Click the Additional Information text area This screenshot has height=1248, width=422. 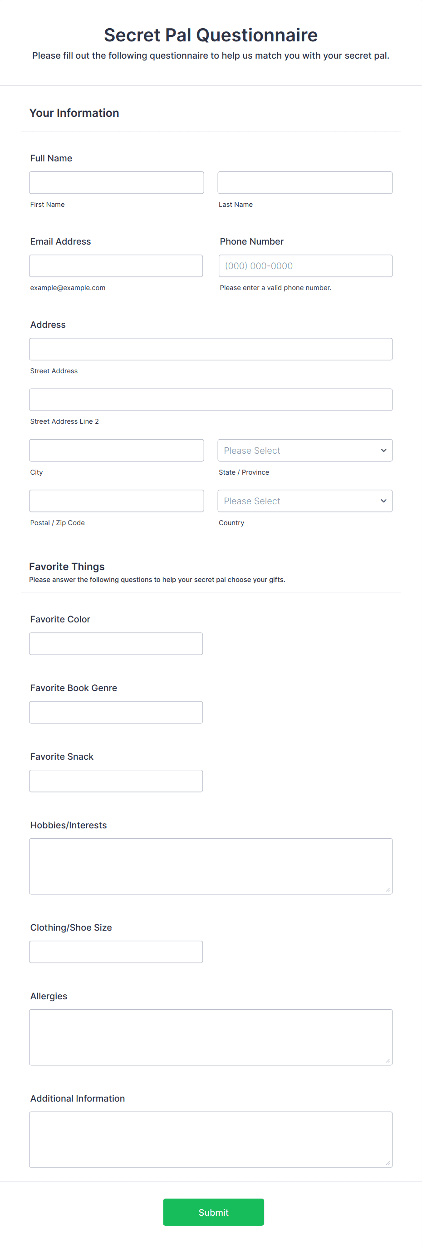coord(210,1139)
